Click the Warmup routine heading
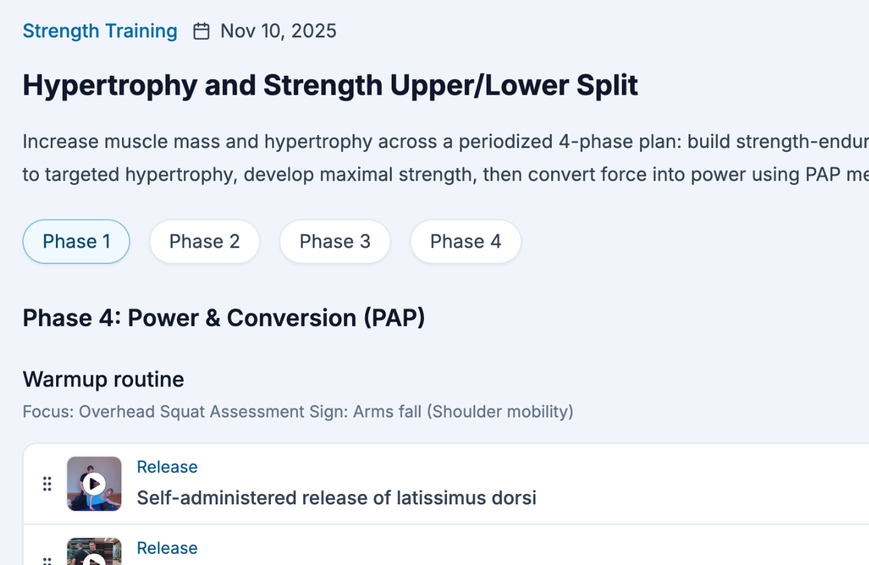The width and height of the screenshot is (869, 565). click(x=103, y=379)
